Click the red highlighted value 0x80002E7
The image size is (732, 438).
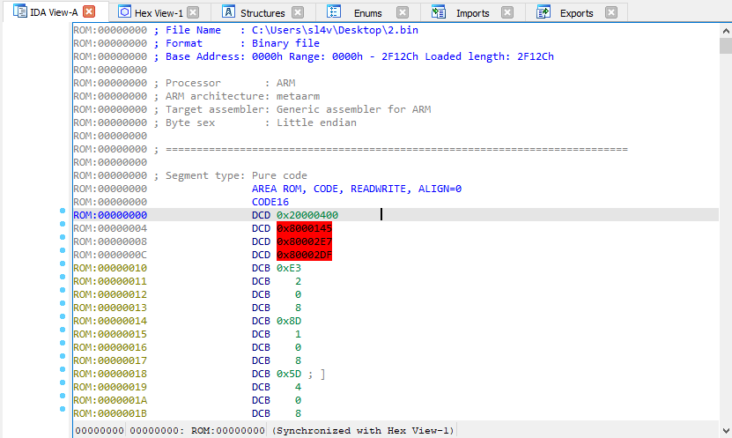click(305, 241)
